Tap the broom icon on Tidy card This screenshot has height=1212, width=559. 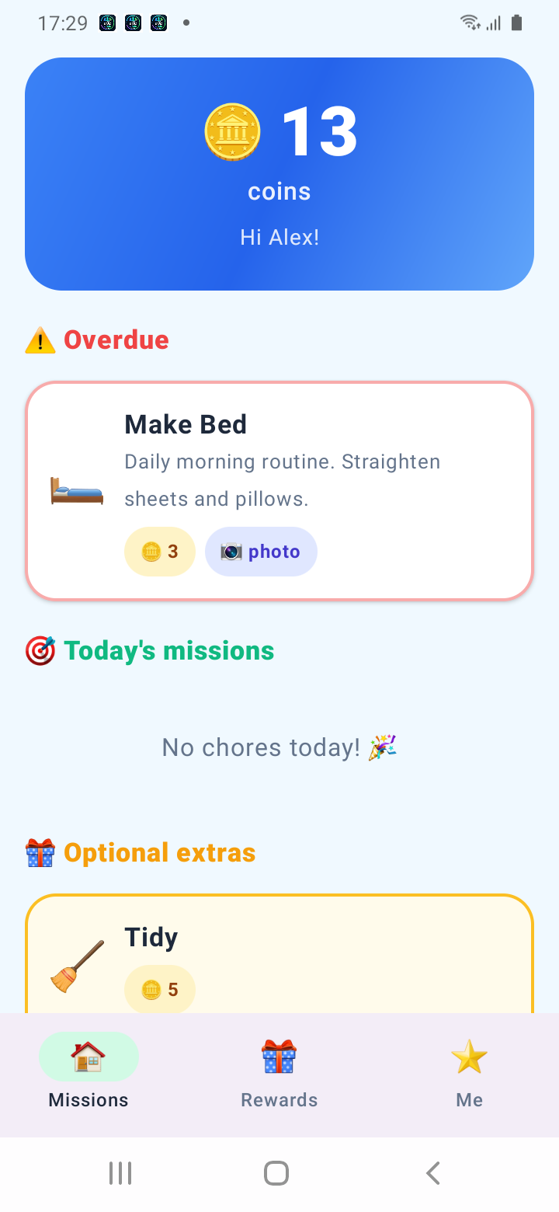point(77,966)
